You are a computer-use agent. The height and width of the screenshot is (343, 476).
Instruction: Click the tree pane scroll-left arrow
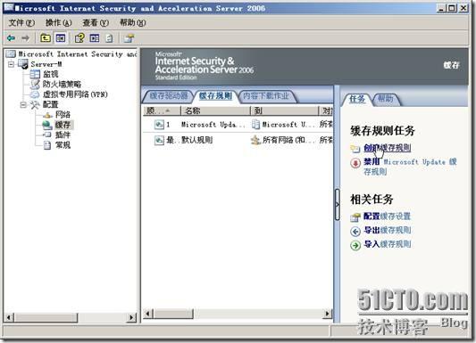pos(9,317)
